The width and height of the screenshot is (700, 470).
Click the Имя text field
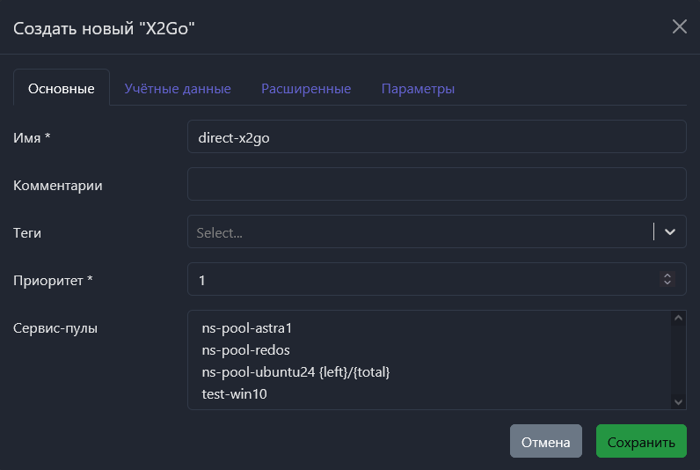(x=436, y=137)
